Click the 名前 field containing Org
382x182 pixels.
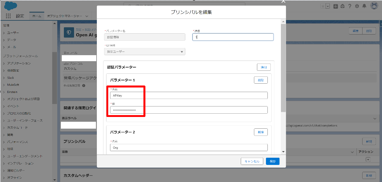pos(189,148)
